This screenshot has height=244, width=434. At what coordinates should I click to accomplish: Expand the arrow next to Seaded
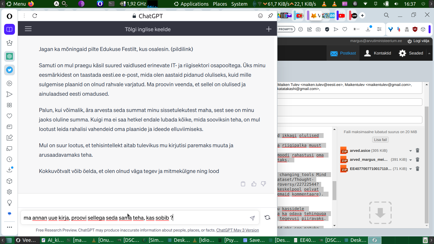(x=429, y=53)
